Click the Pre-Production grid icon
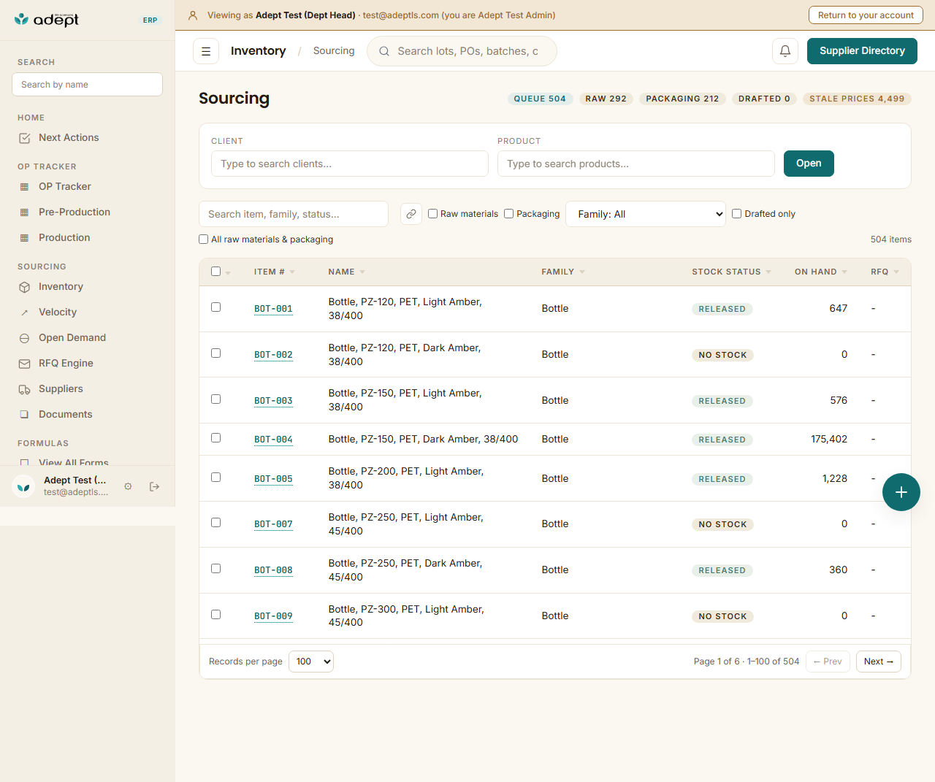This screenshot has height=782, width=935. (x=25, y=212)
